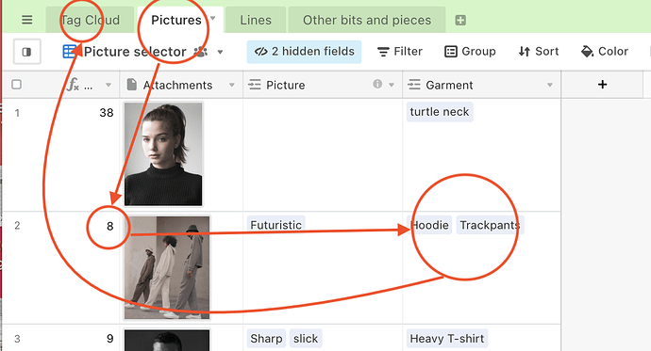
Task: Open the collaborators people icon
Action: tap(201, 52)
